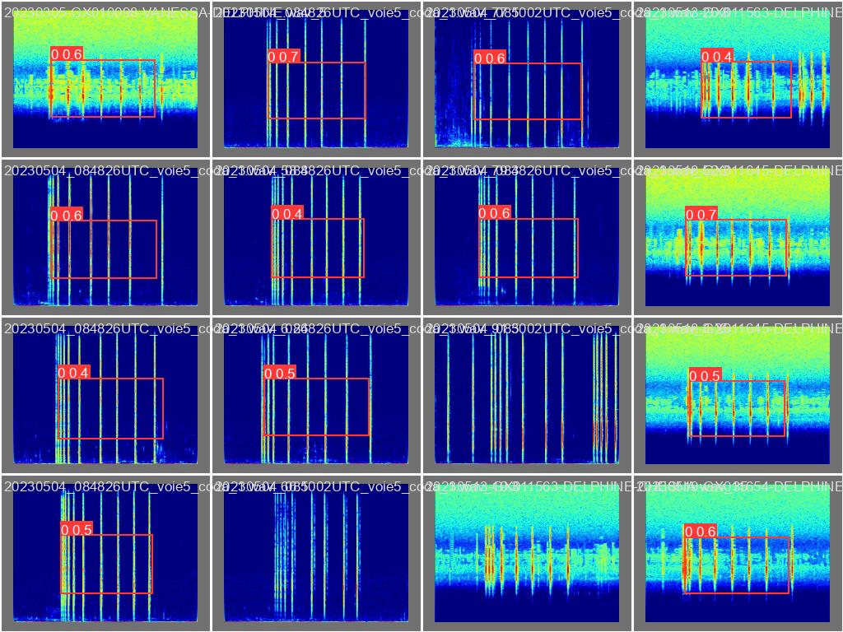The width and height of the screenshot is (843, 632).
Task: Select the 0 0.4 label in the top-right DELPHINE tile
Action: 717,56
